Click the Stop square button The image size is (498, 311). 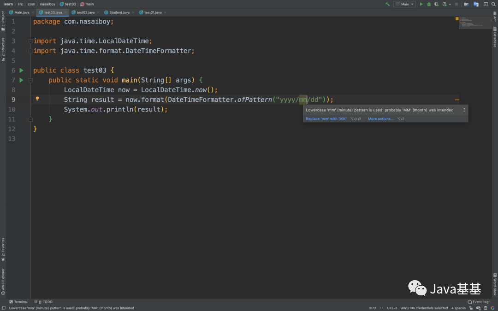click(456, 4)
